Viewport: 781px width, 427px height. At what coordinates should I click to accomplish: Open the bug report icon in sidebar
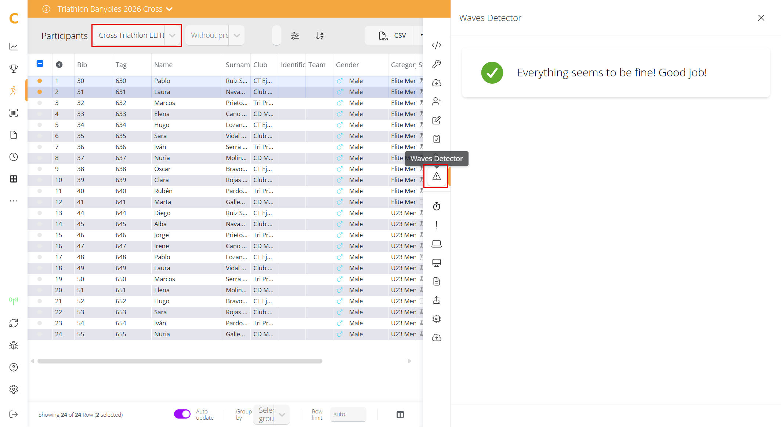[14, 345]
